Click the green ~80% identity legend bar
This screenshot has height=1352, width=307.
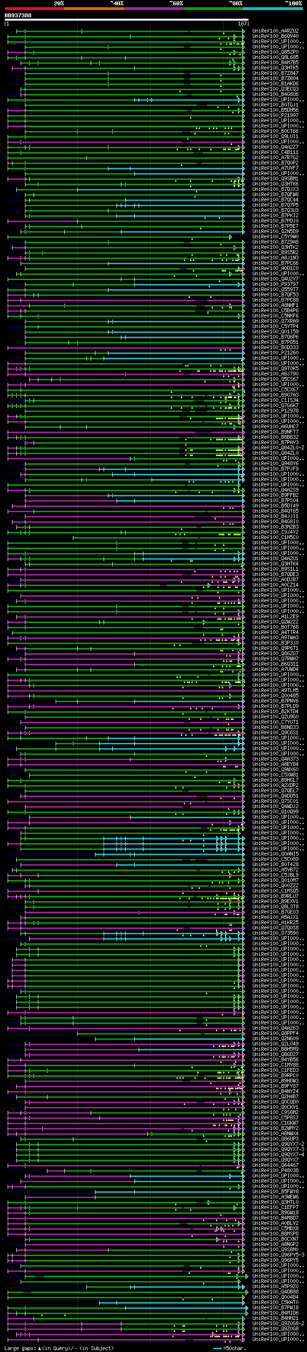[x=213, y=9]
